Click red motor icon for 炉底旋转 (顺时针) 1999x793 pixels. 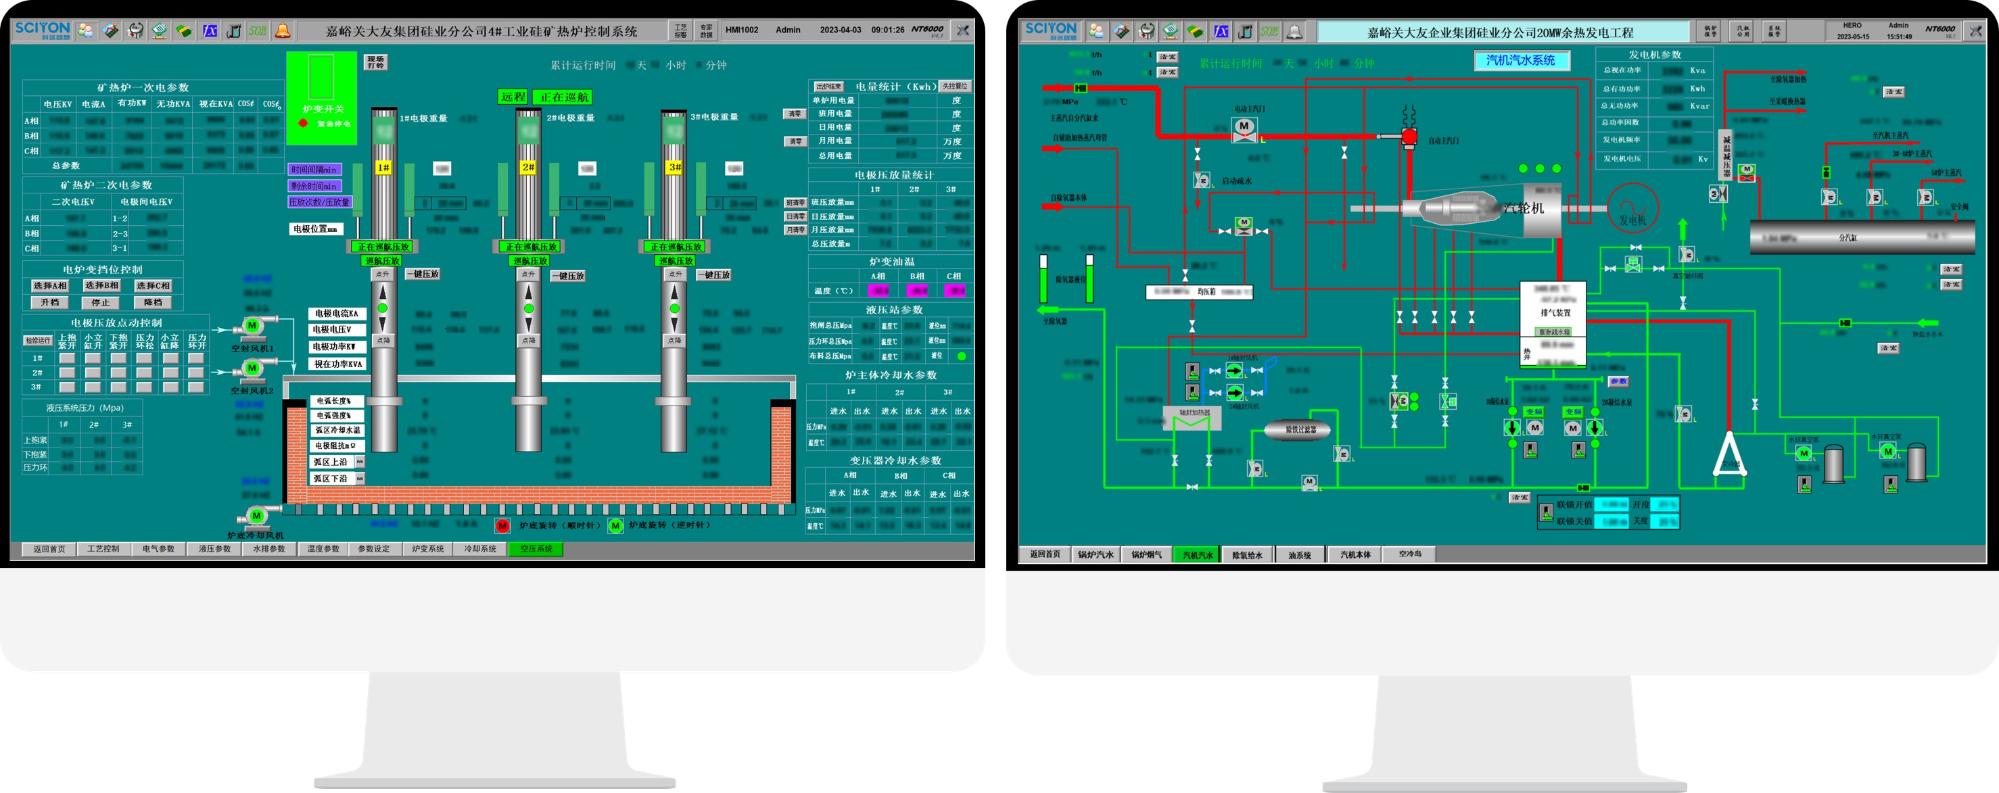click(x=503, y=526)
